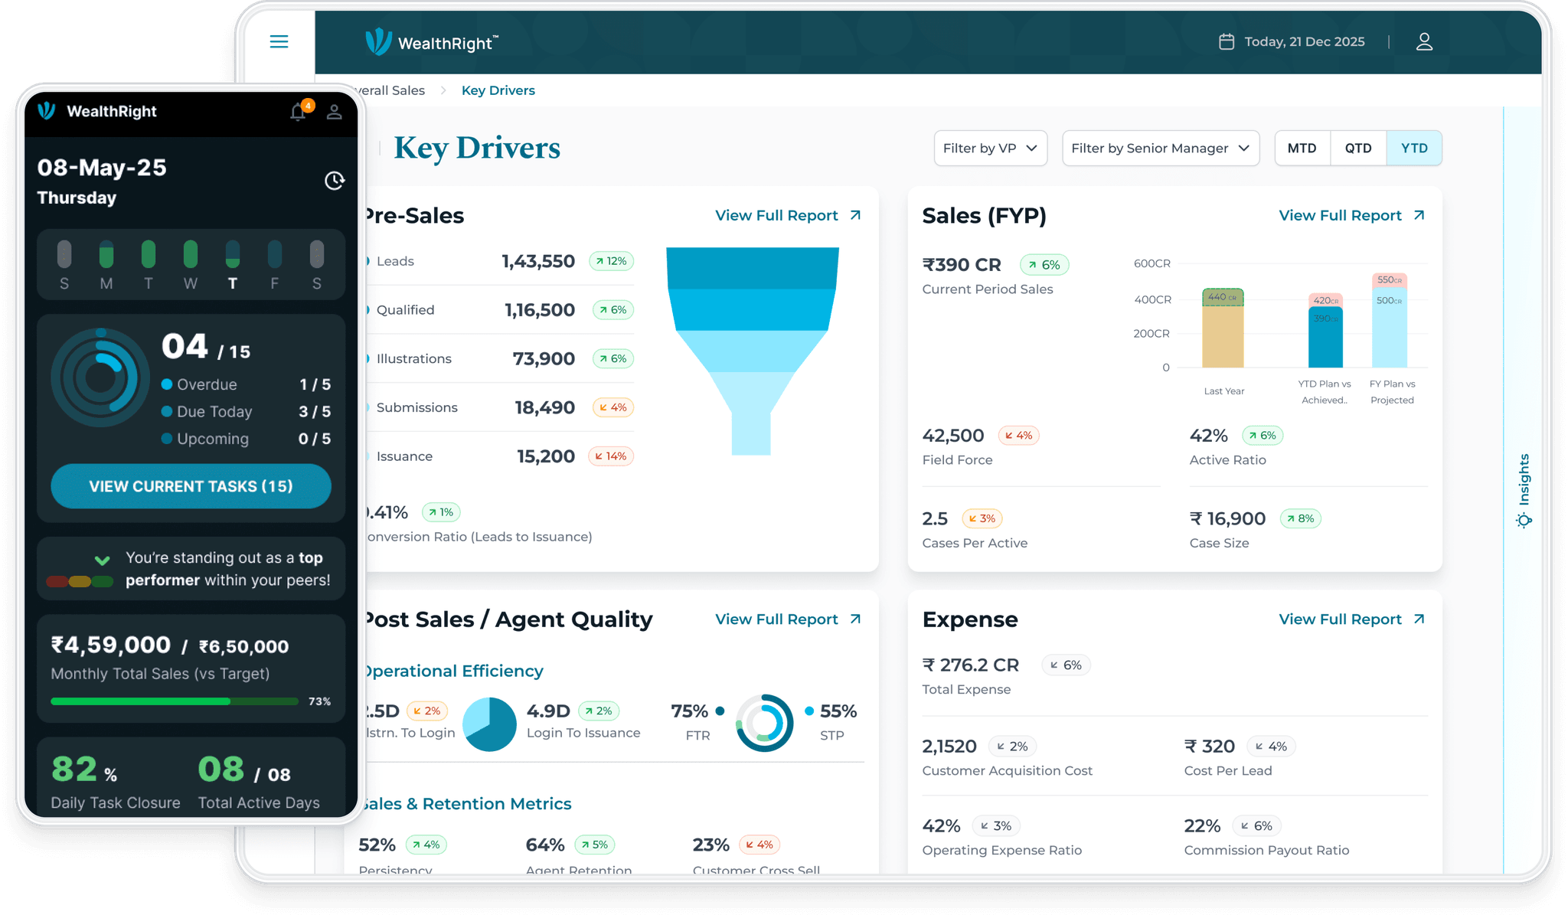This screenshot has width=1568, height=915.
Task: Click the breadcrumb chevron before Key Drivers
Action: pyautogui.click(x=443, y=90)
